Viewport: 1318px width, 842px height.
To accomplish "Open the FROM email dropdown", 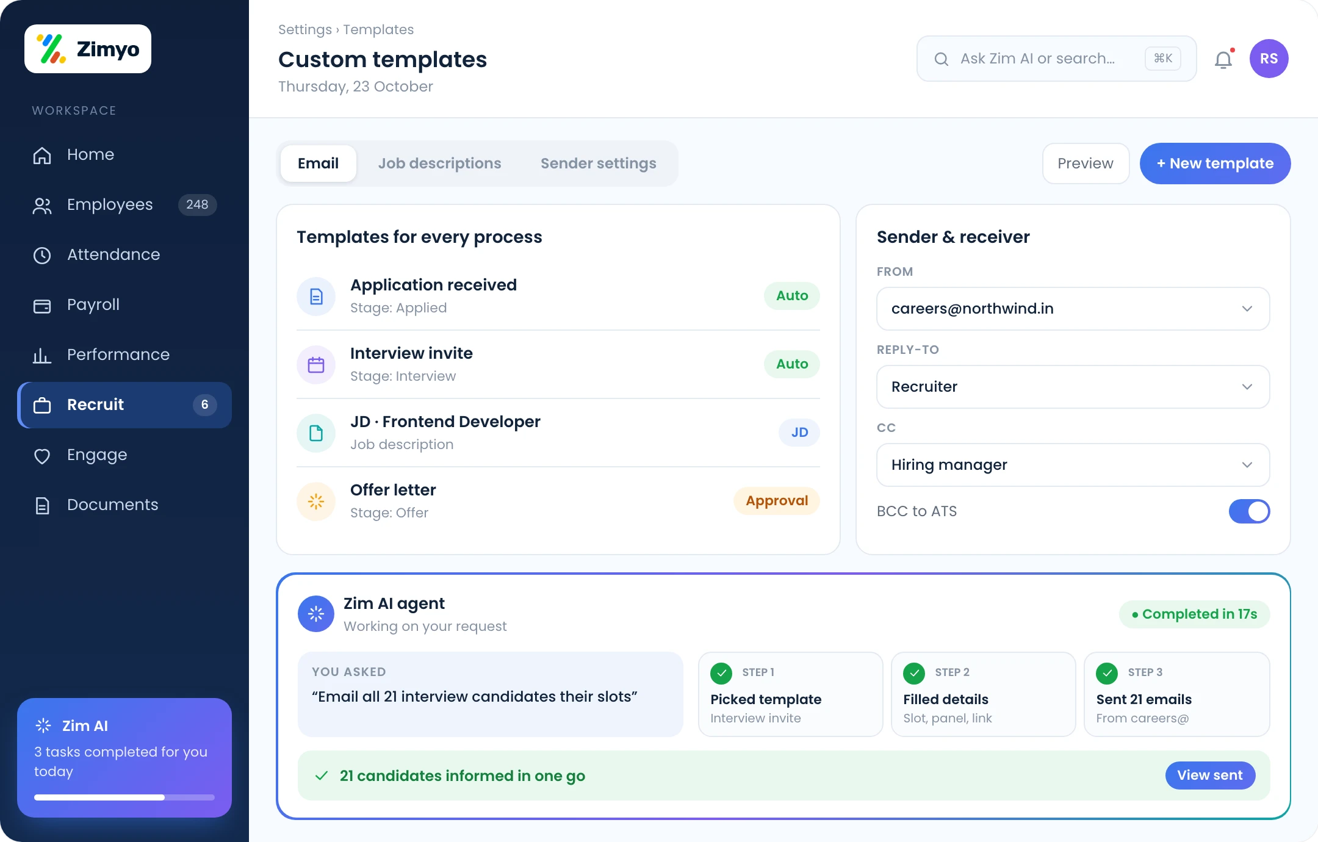I will coord(1073,309).
